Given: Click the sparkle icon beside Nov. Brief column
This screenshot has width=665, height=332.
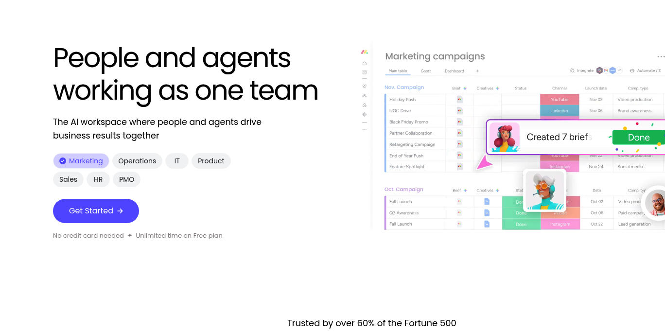Looking at the screenshot, I should point(465,88).
